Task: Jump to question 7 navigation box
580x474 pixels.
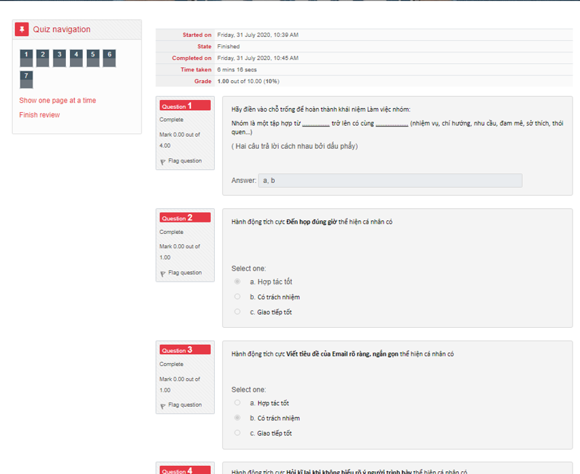Action: click(26, 79)
